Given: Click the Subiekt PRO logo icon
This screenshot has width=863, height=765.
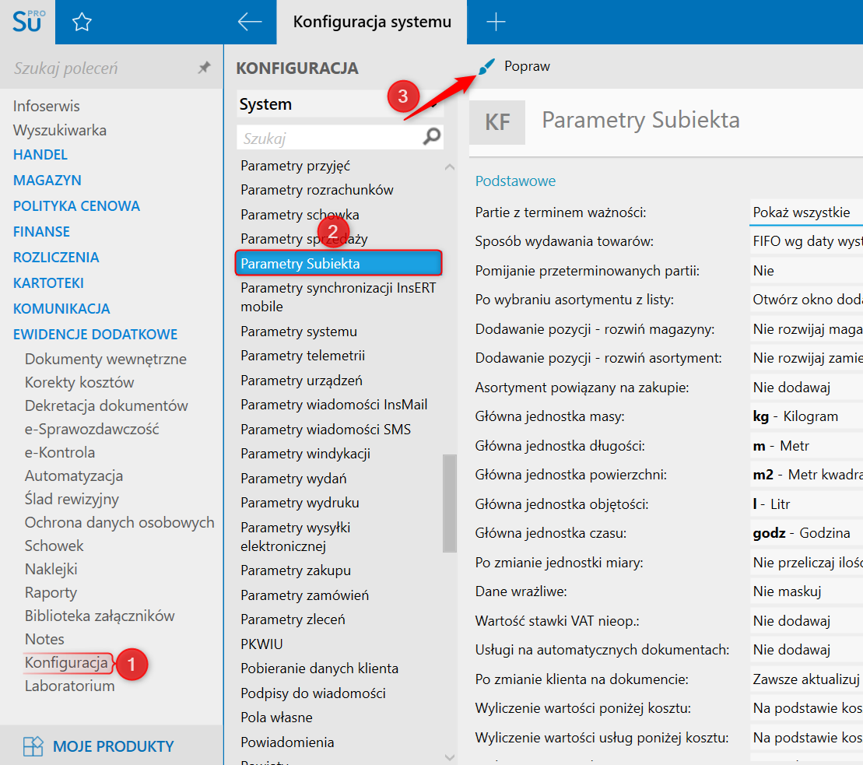Looking at the screenshot, I should 27,22.
